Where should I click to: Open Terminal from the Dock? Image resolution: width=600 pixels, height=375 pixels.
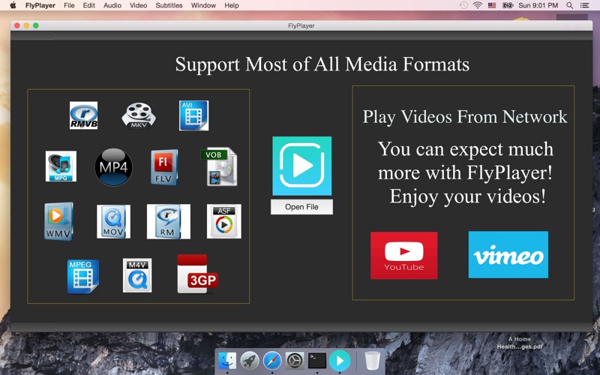click(x=317, y=361)
